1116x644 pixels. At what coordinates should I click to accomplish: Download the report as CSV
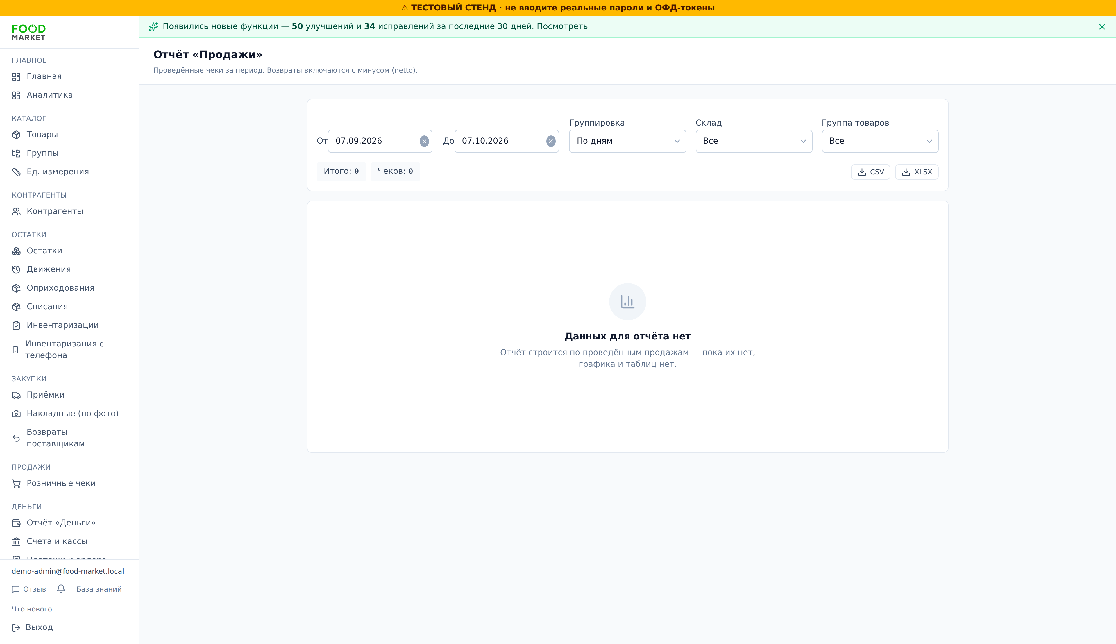point(870,172)
